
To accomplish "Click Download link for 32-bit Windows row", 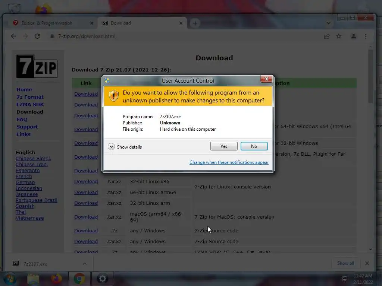I will coord(86,143).
